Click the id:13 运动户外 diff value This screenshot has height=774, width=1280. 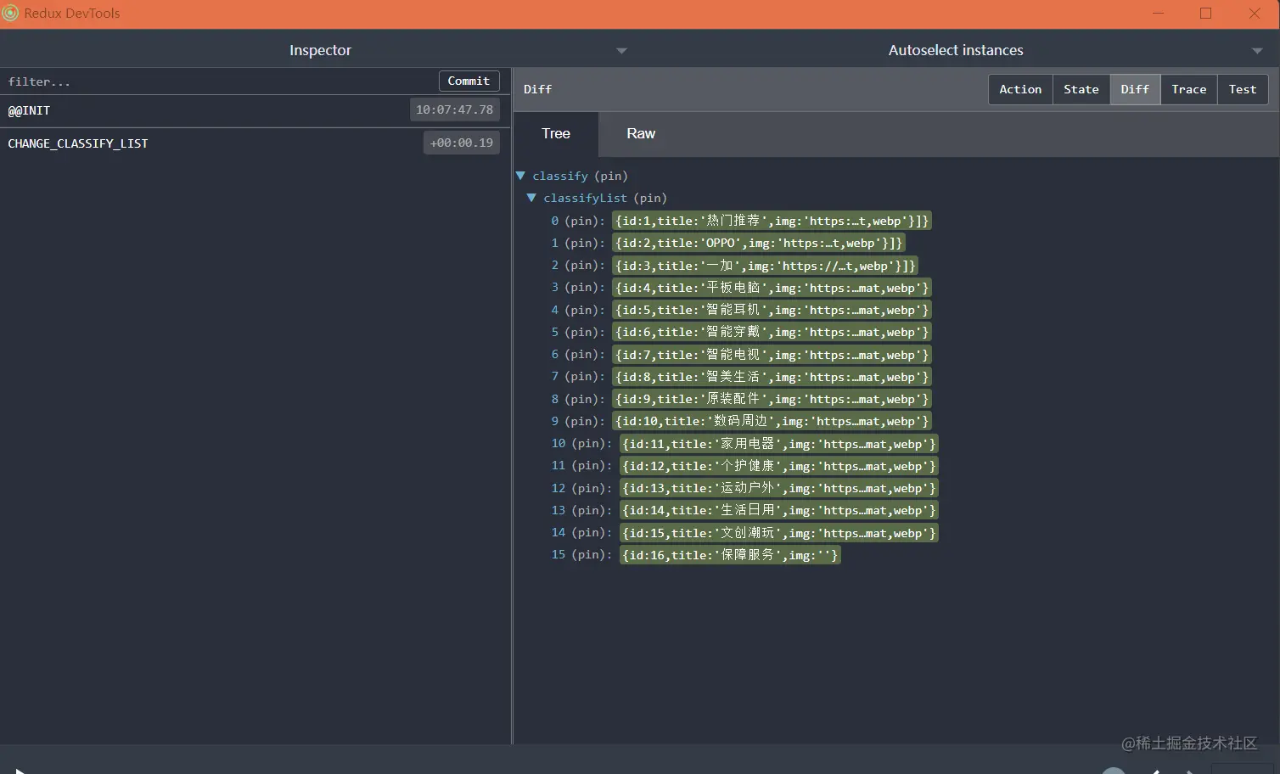point(779,488)
